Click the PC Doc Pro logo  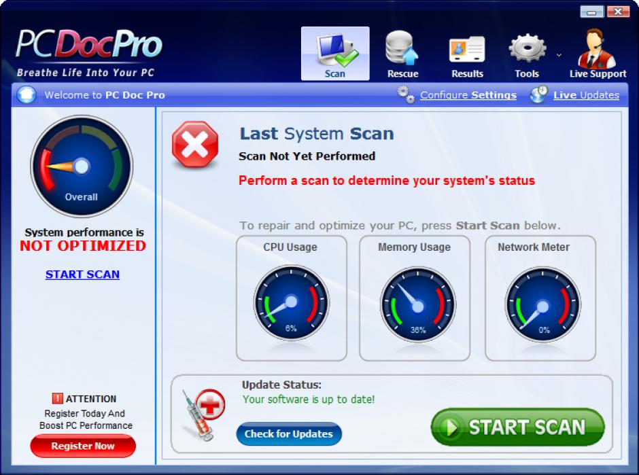[x=89, y=52]
